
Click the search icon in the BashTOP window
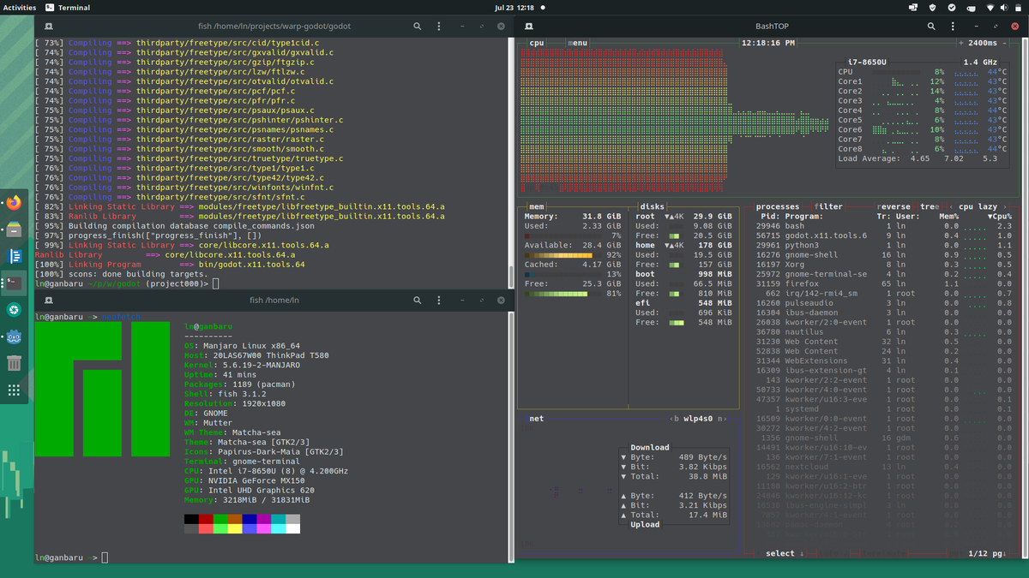[x=931, y=26]
